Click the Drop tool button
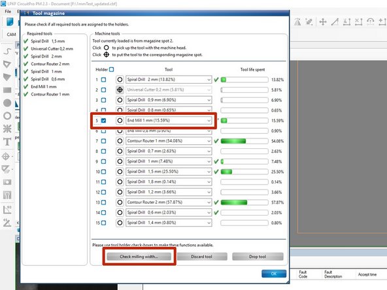Viewport: 387px width, 290px height. pos(258,257)
